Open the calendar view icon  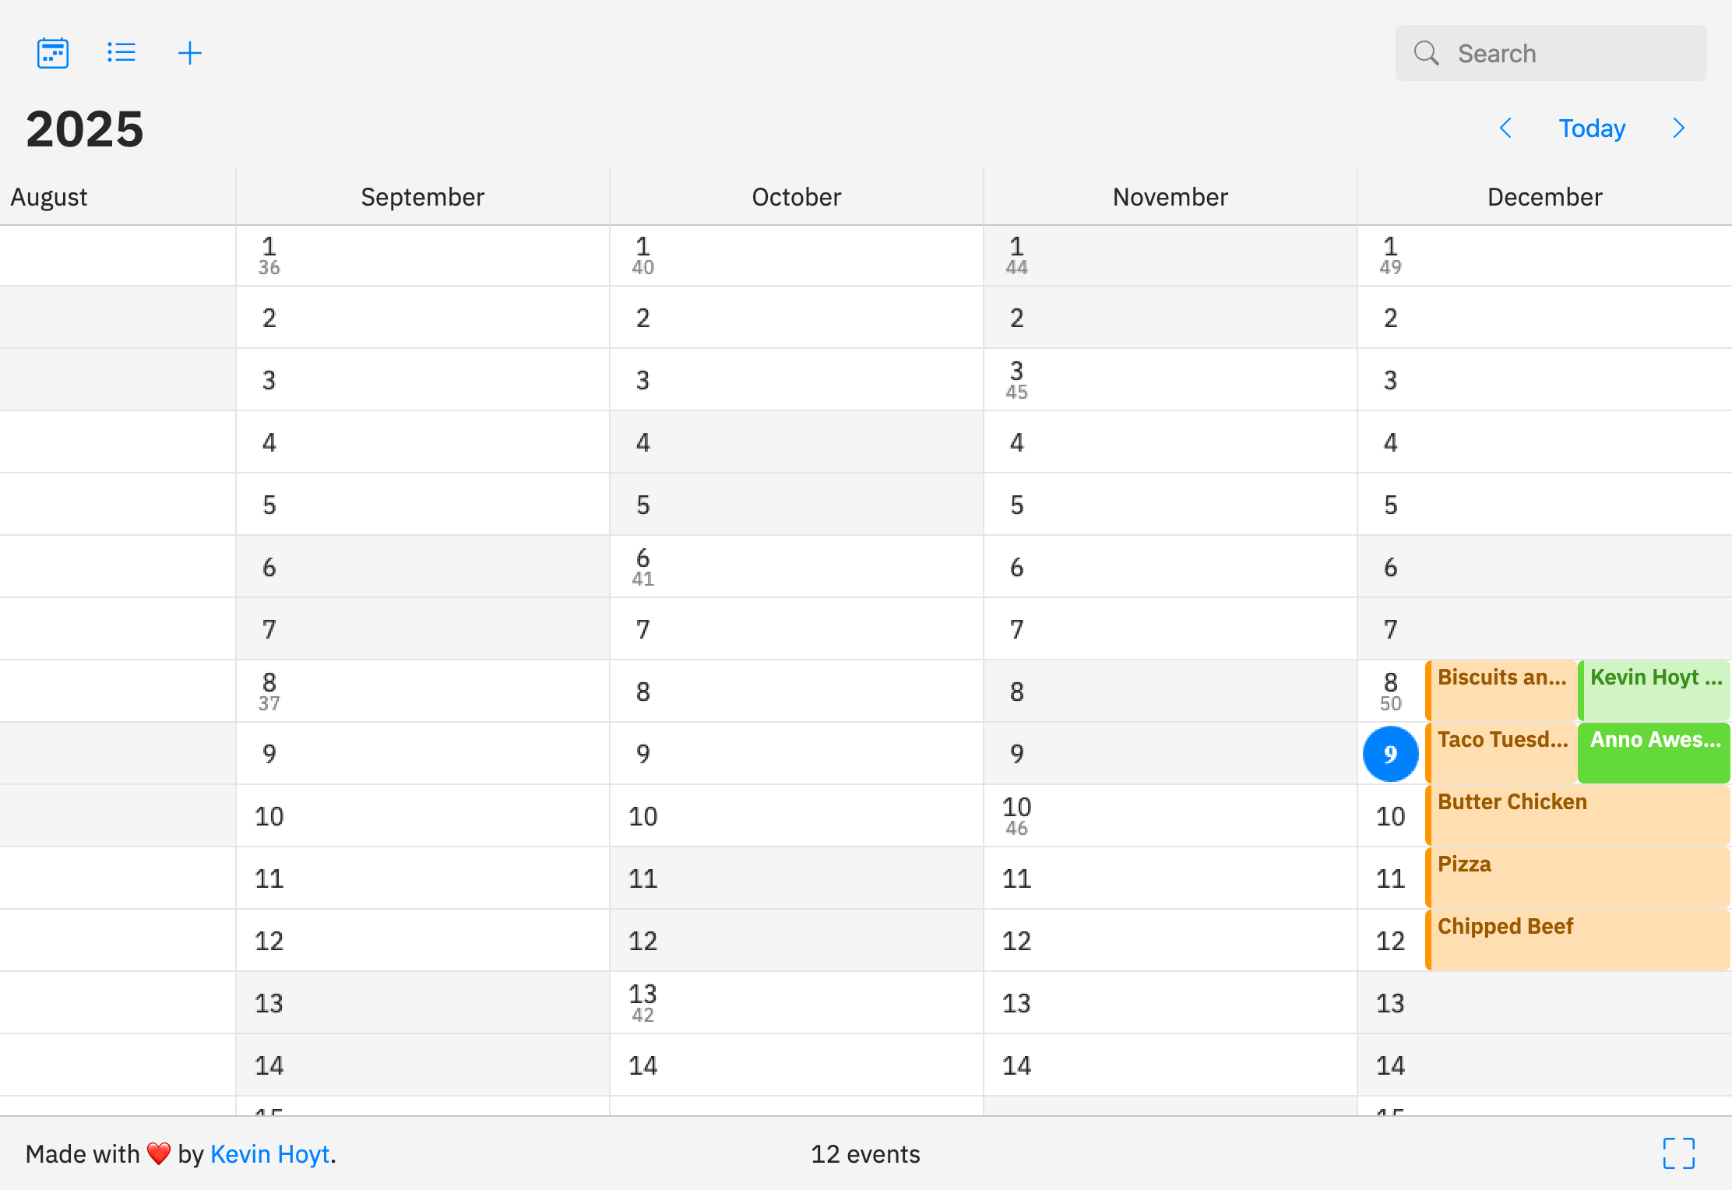[52, 52]
